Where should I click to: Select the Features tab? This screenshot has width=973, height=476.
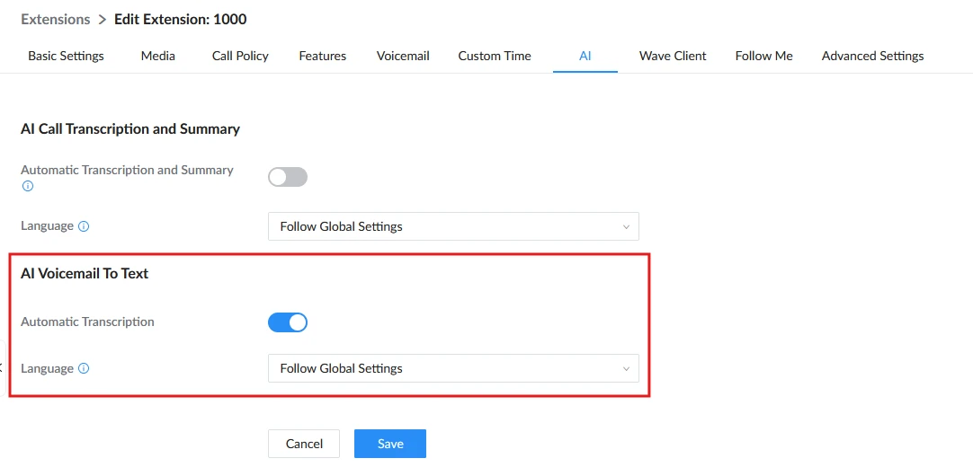(323, 56)
